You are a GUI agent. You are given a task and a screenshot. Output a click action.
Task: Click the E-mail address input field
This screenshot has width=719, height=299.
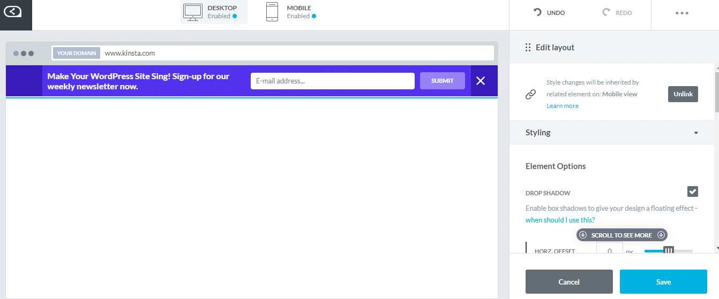332,81
